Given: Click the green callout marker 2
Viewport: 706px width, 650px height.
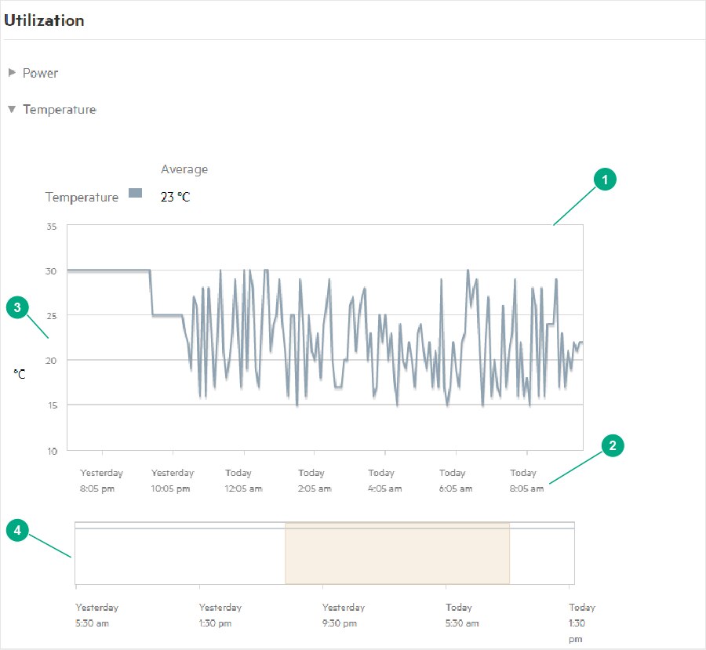Looking at the screenshot, I should pos(613,445).
